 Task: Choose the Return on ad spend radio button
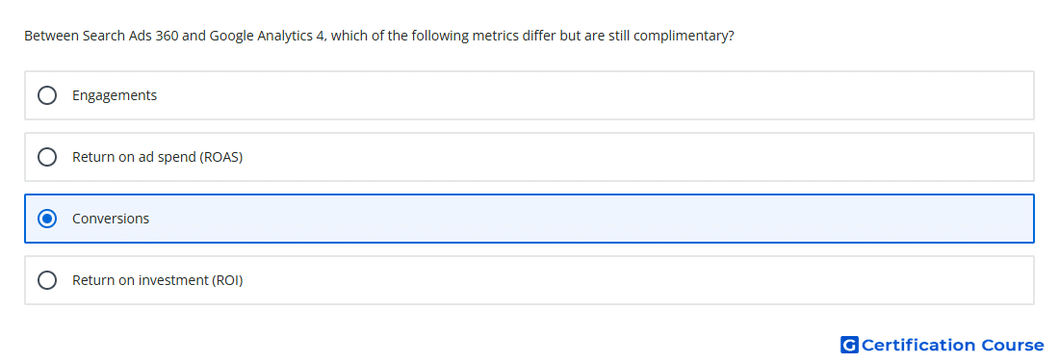coord(47,157)
